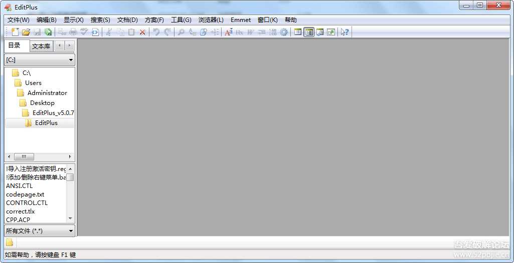Toggle the Full Screen toolbar button
The width and height of the screenshot is (514, 263).
point(331,31)
